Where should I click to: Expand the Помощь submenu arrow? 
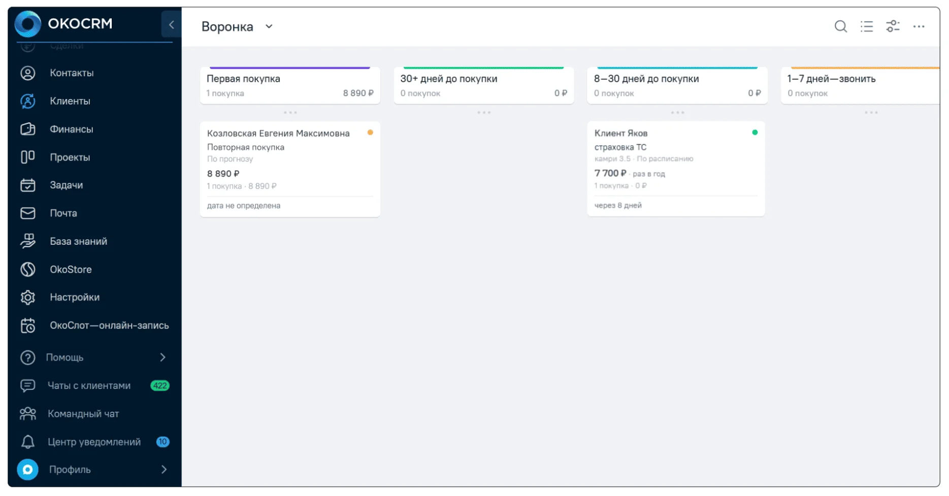pyautogui.click(x=163, y=357)
